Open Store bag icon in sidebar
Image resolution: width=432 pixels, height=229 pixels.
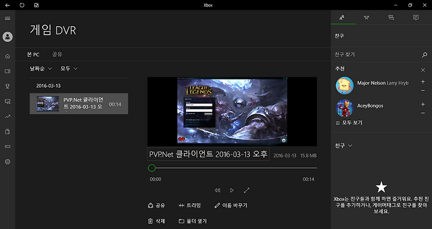point(8,132)
